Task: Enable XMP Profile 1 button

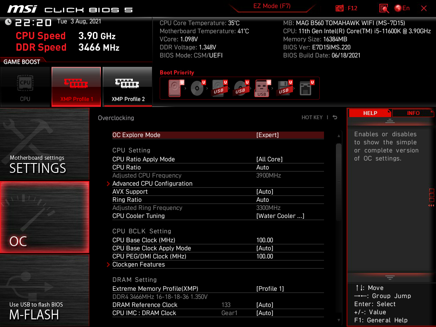Action: point(76,86)
